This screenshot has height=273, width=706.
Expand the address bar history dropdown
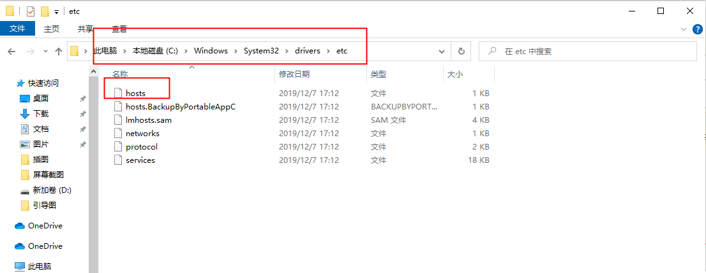coord(442,52)
